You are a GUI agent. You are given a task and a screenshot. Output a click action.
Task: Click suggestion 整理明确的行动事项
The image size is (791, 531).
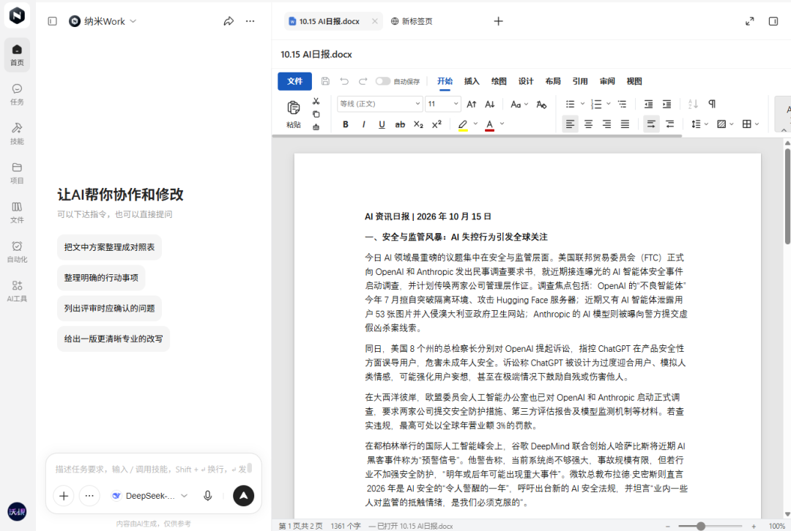(101, 278)
